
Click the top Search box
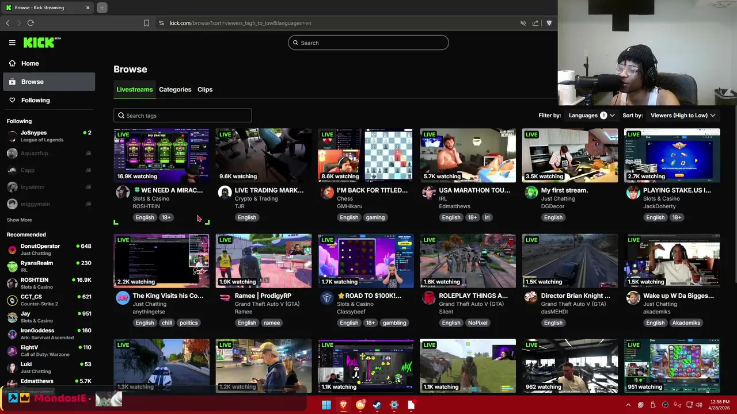368,43
